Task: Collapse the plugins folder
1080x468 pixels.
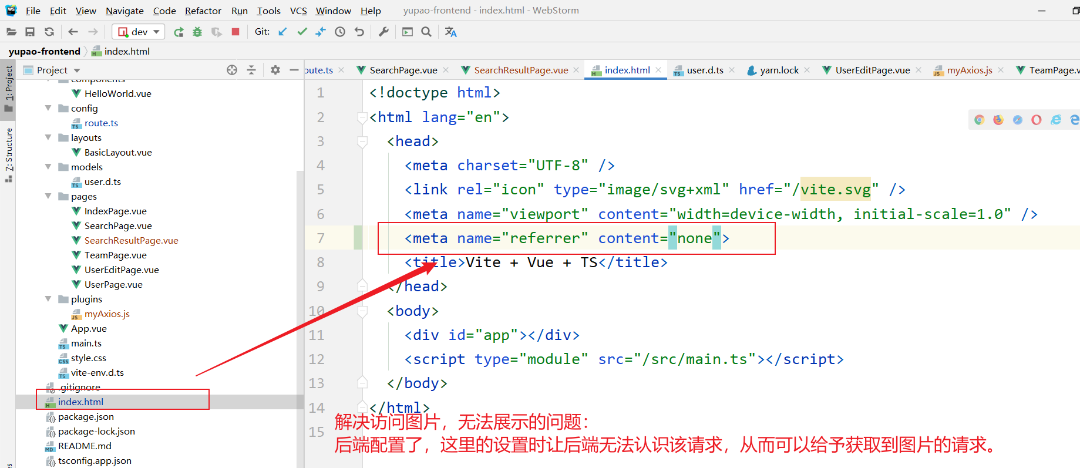Action: [48, 299]
